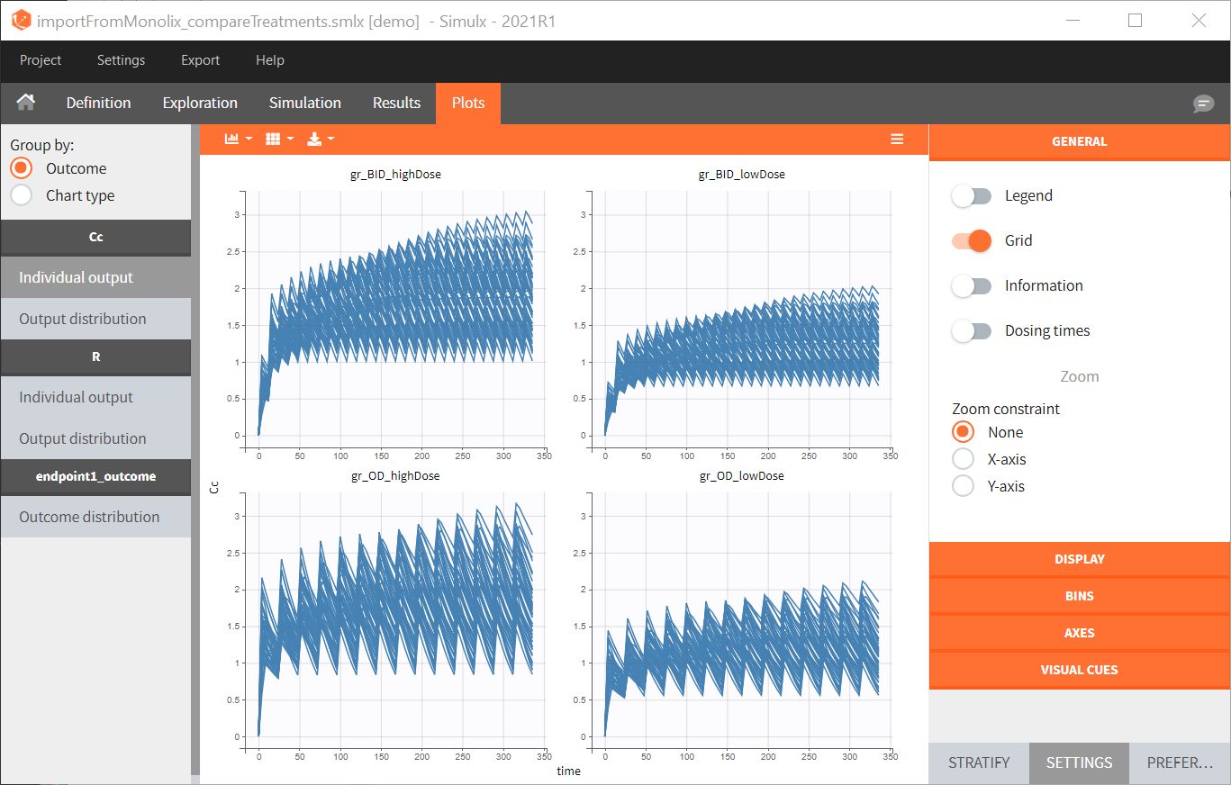Image resolution: width=1231 pixels, height=785 pixels.
Task: Expand the DISPLAY settings section
Action: pos(1079,559)
